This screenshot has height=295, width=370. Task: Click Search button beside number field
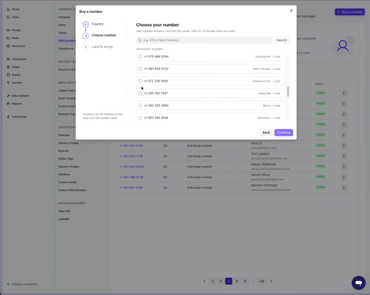click(281, 40)
